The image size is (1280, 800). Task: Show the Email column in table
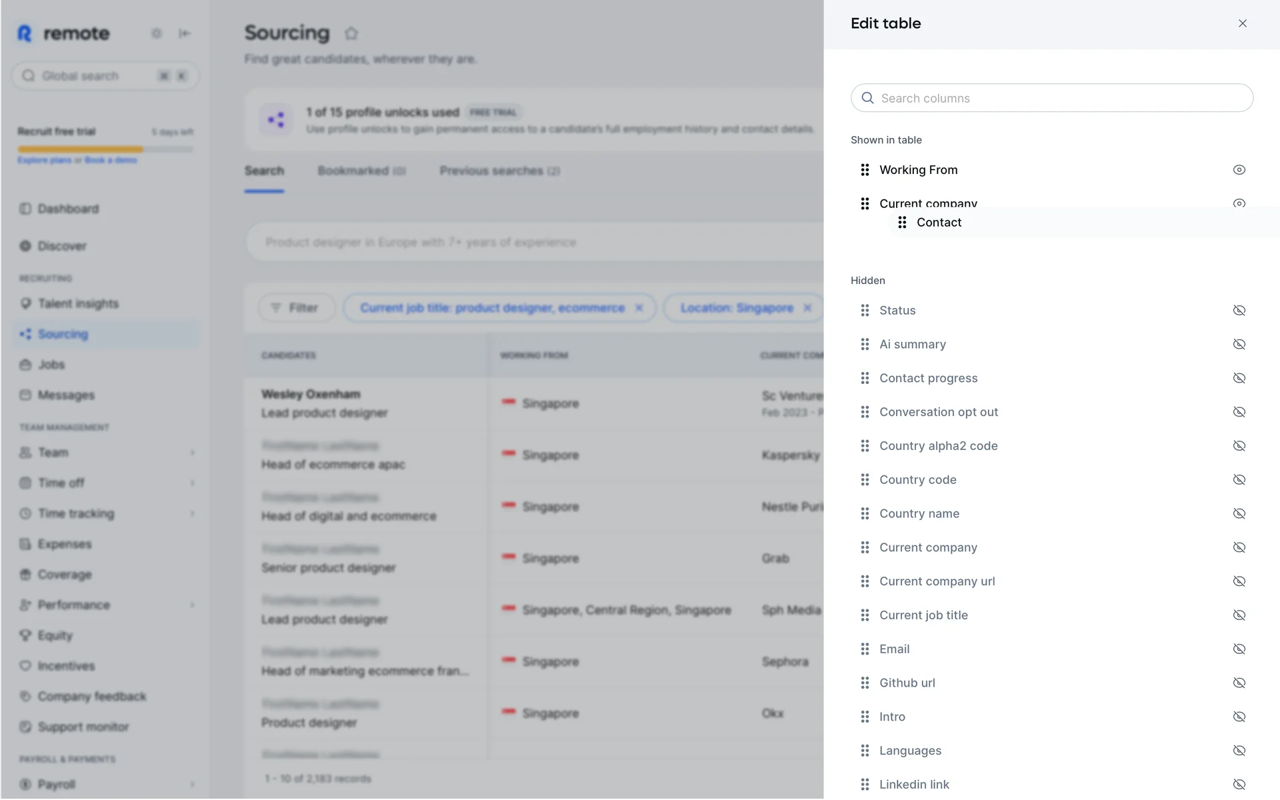pyautogui.click(x=1239, y=649)
